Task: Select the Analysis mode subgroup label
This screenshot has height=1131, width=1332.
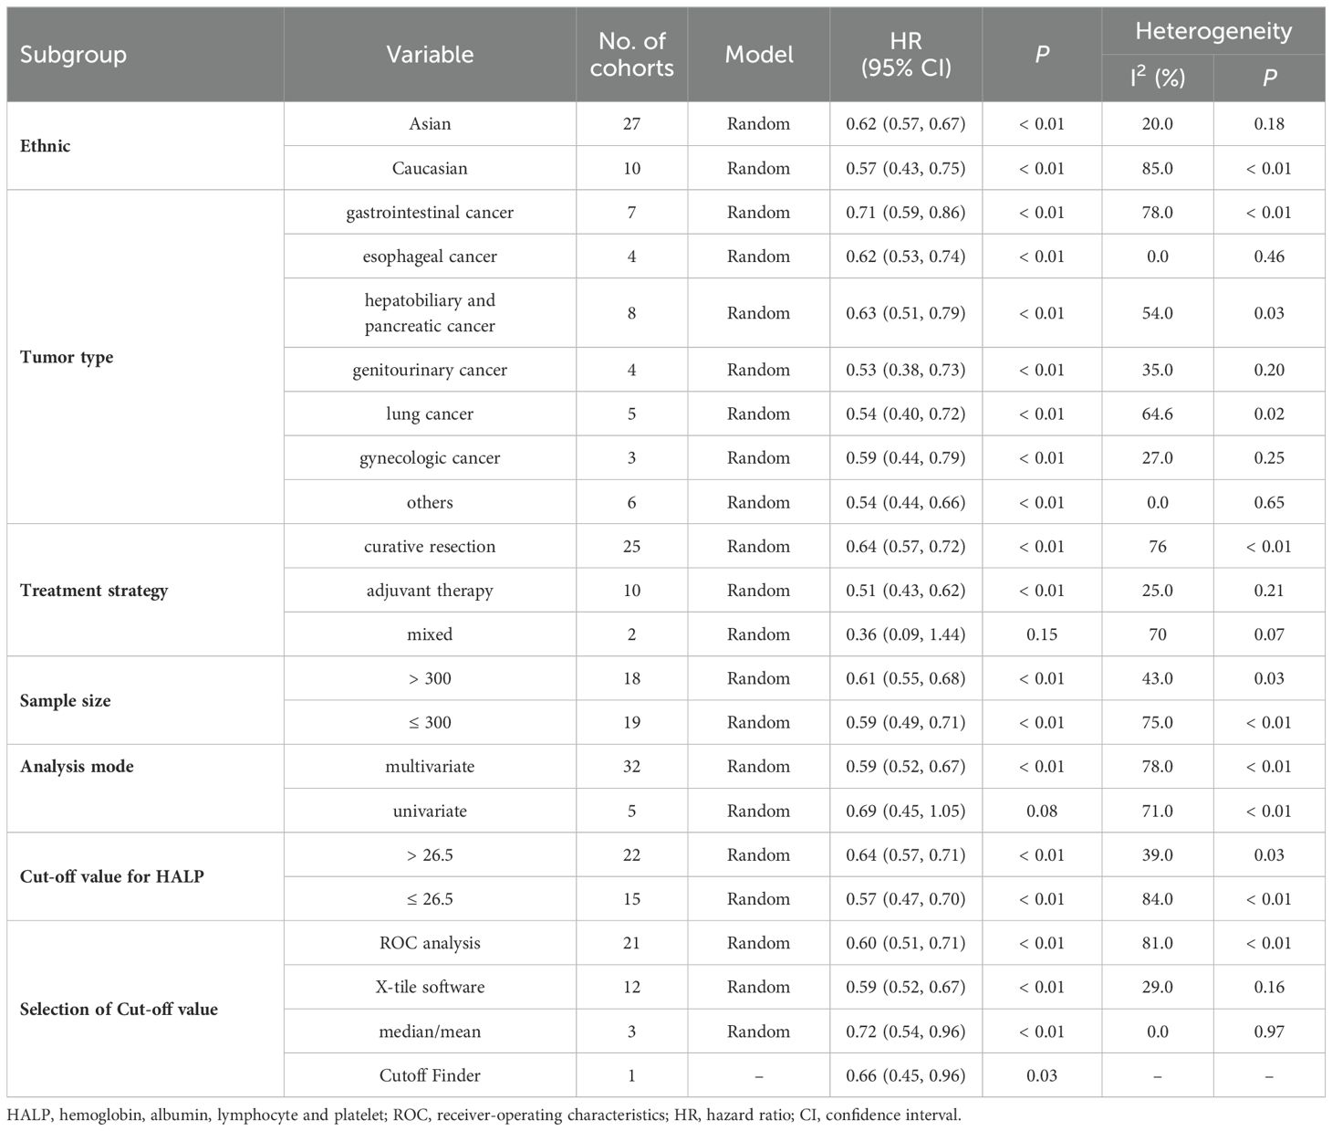Action: (77, 767)
